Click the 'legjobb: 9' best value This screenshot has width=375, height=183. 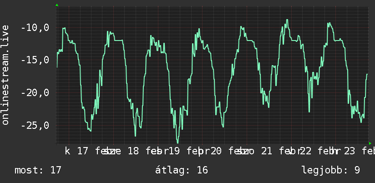[x=331, y=170]
